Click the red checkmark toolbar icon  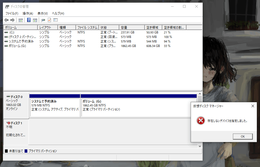pos(49,20)
